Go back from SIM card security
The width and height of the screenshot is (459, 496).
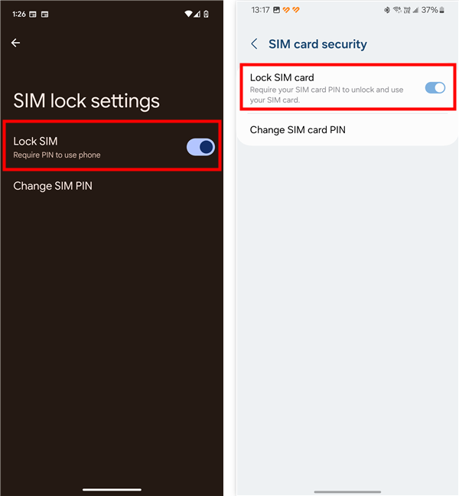pos(254,44)
